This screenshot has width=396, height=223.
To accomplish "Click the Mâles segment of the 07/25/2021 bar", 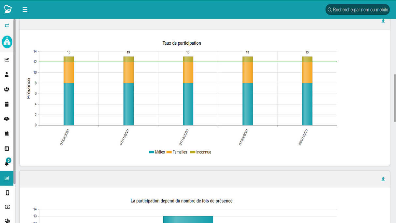I will [248, 104].
